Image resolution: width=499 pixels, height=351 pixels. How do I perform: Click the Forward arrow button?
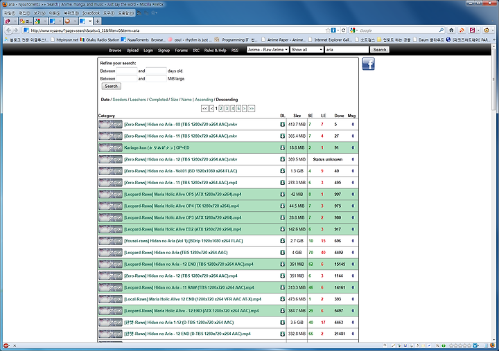coord(16,30)
